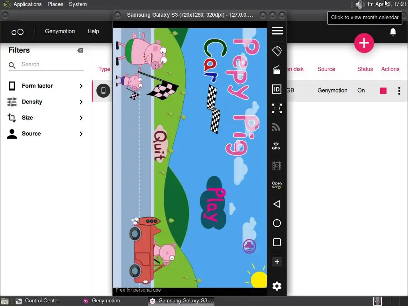Click the game notification bell icon

click(x=249, y=246)
